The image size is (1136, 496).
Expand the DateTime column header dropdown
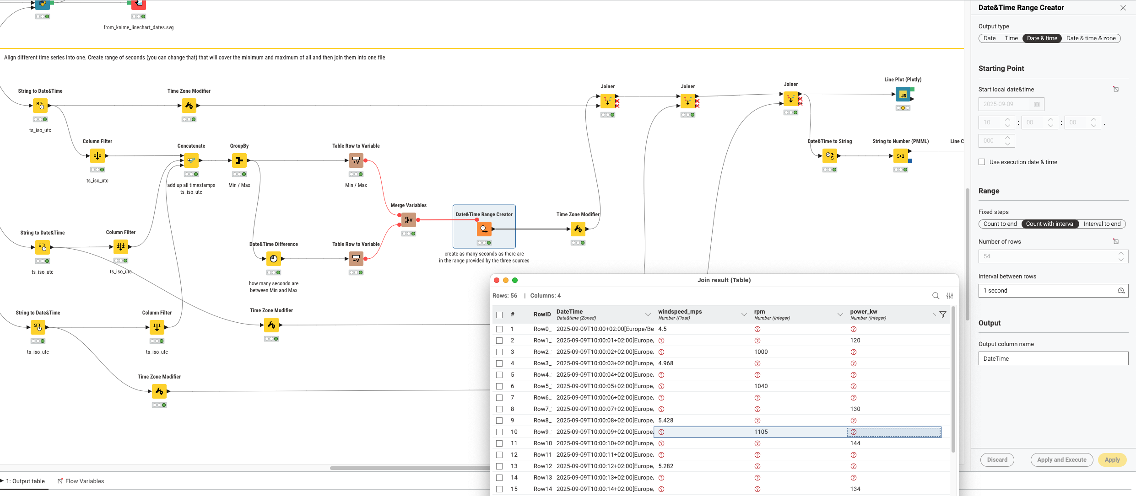[648, 315]
